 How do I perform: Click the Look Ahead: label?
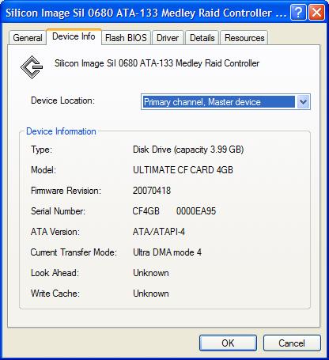(x=55, y=273)
